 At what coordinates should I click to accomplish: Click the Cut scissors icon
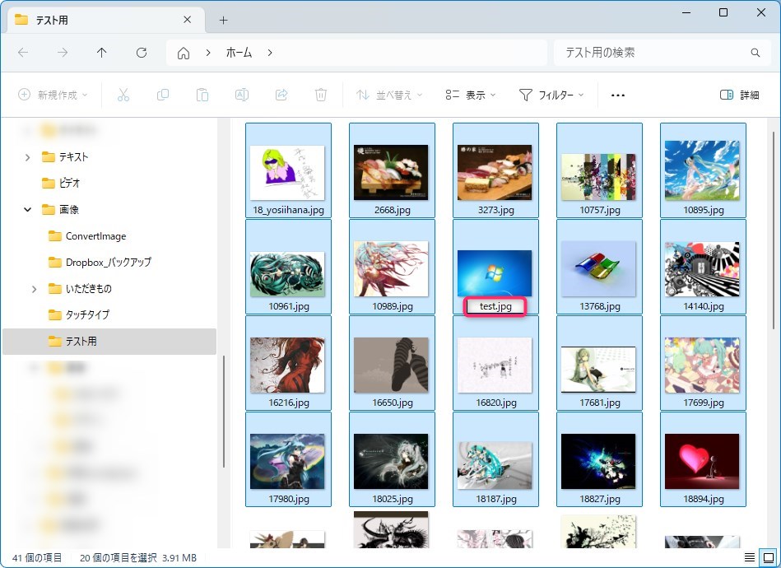(x=123, y=95)
